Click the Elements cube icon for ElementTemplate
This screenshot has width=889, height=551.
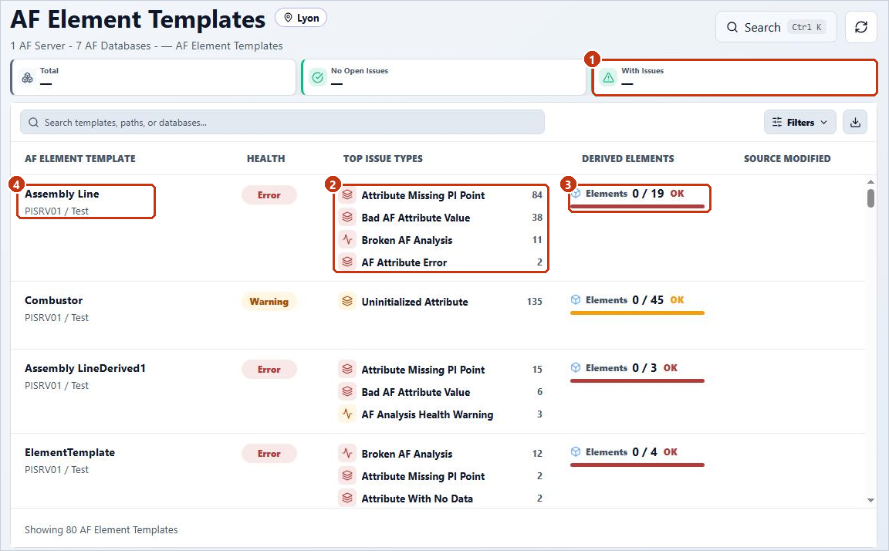[x=576, y=451]
